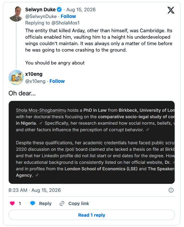Open Selwyn Duke display name
184x227 pixels.
click(x=40, y=10)
